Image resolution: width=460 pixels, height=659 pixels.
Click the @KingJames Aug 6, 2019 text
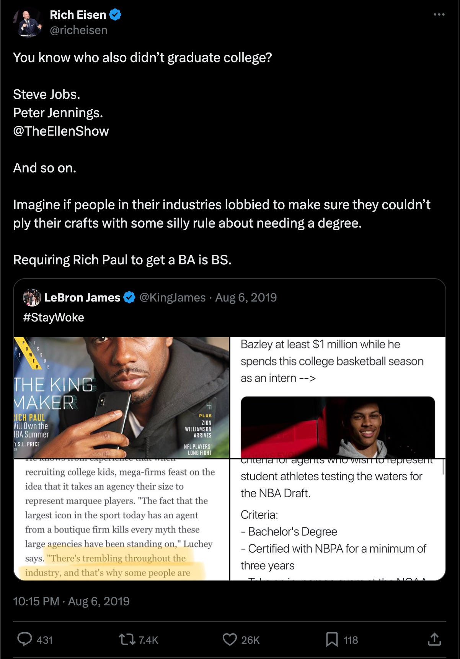[x=208, y=297]
